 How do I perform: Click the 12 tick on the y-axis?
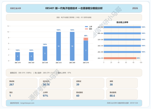[8, 26]
